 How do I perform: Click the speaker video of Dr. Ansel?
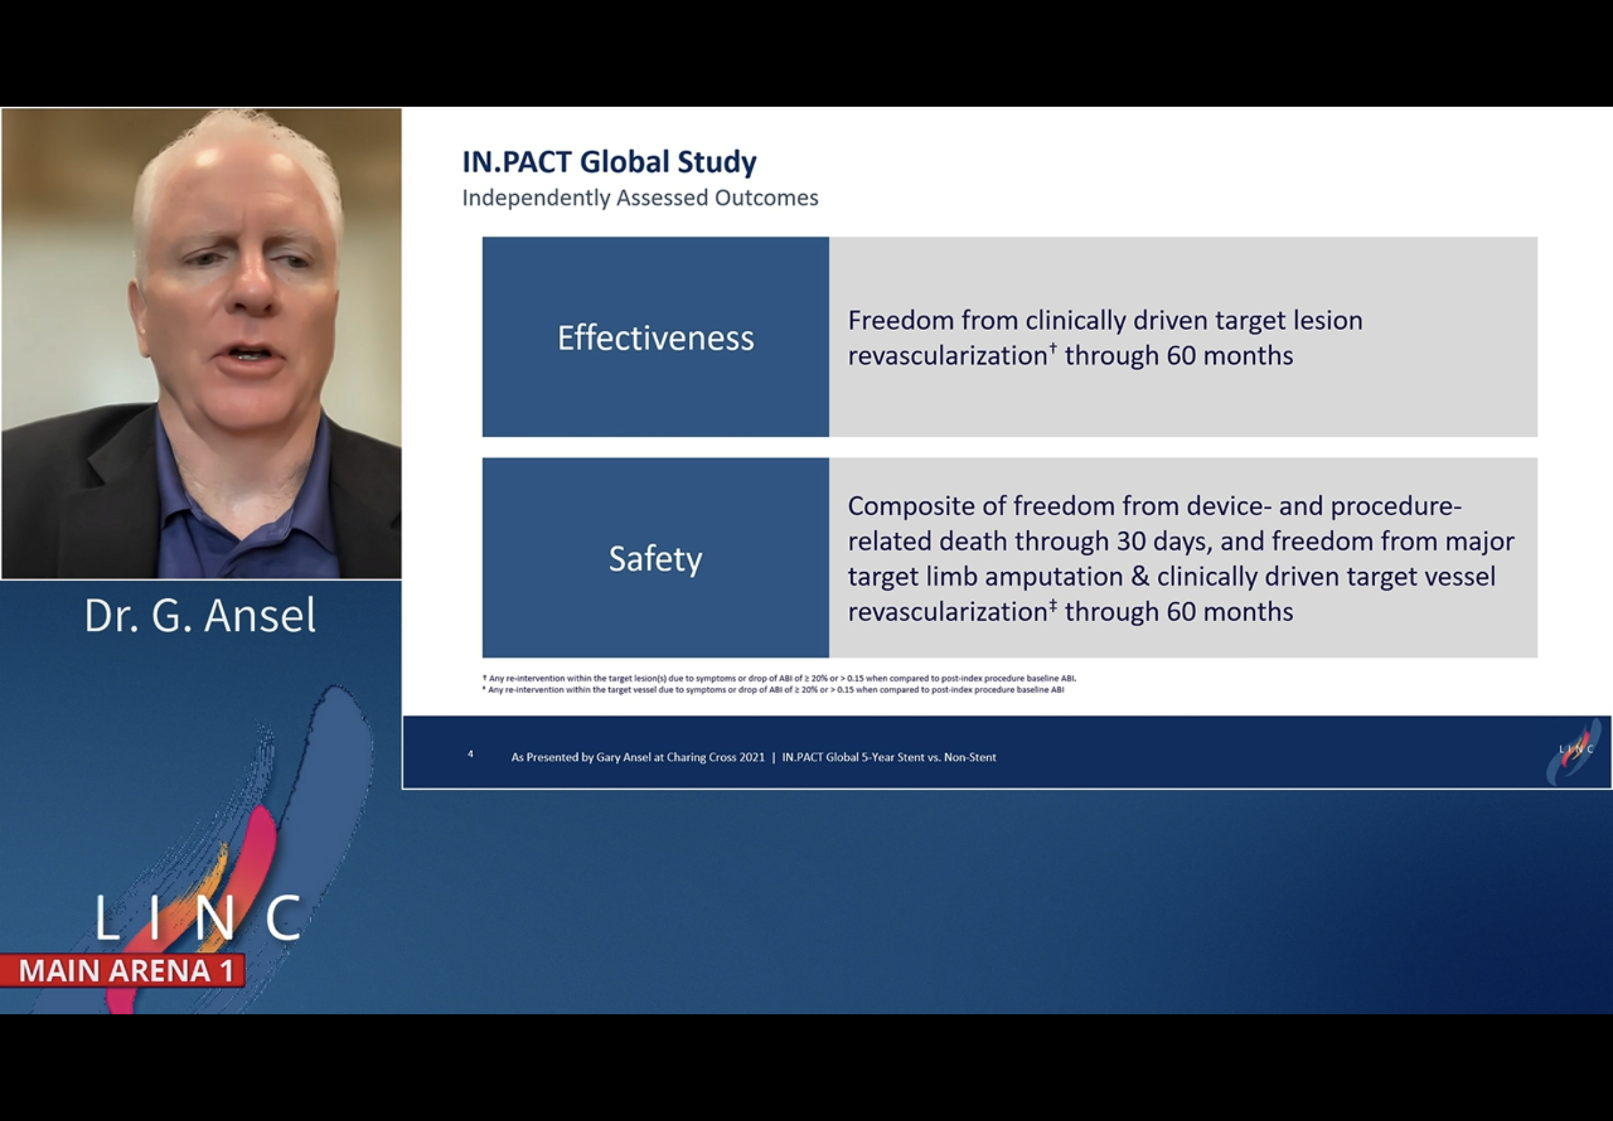[202, 342]
